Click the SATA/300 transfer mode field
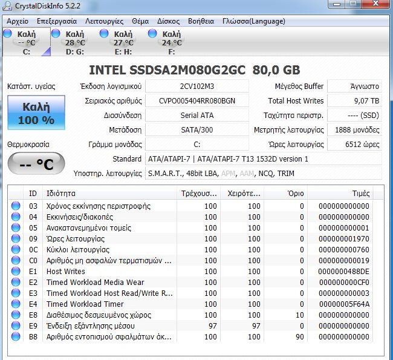Image resolution: width=393 pixels, height=360 pixels. [197, 129]
